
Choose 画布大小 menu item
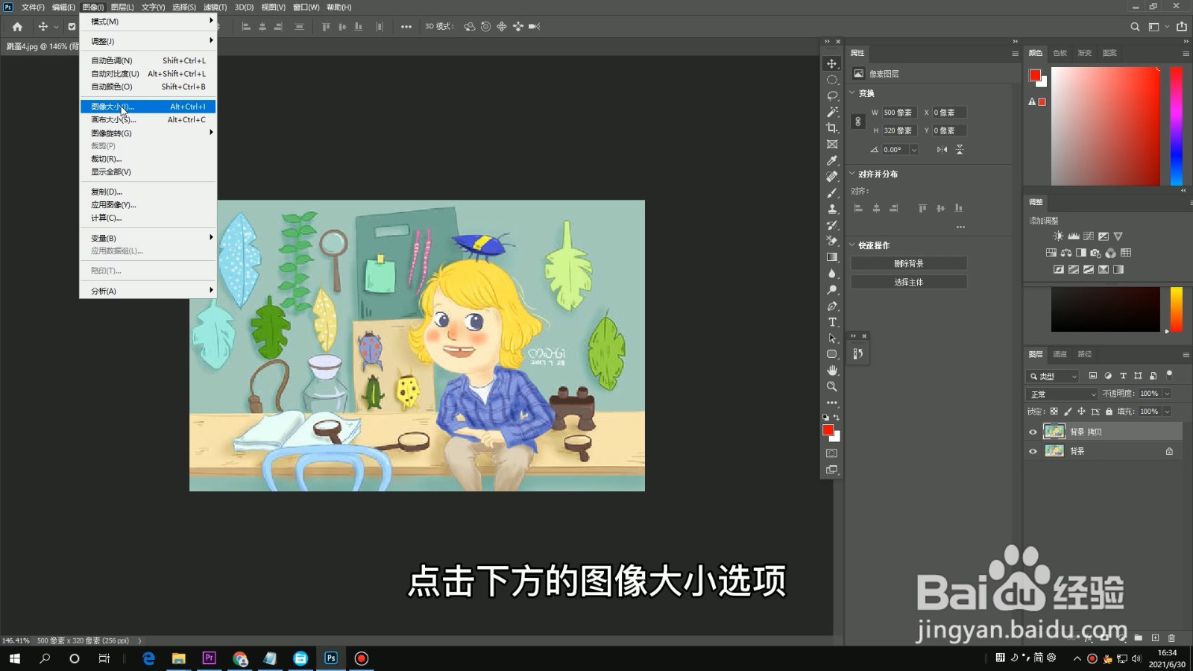coord(148,120)
